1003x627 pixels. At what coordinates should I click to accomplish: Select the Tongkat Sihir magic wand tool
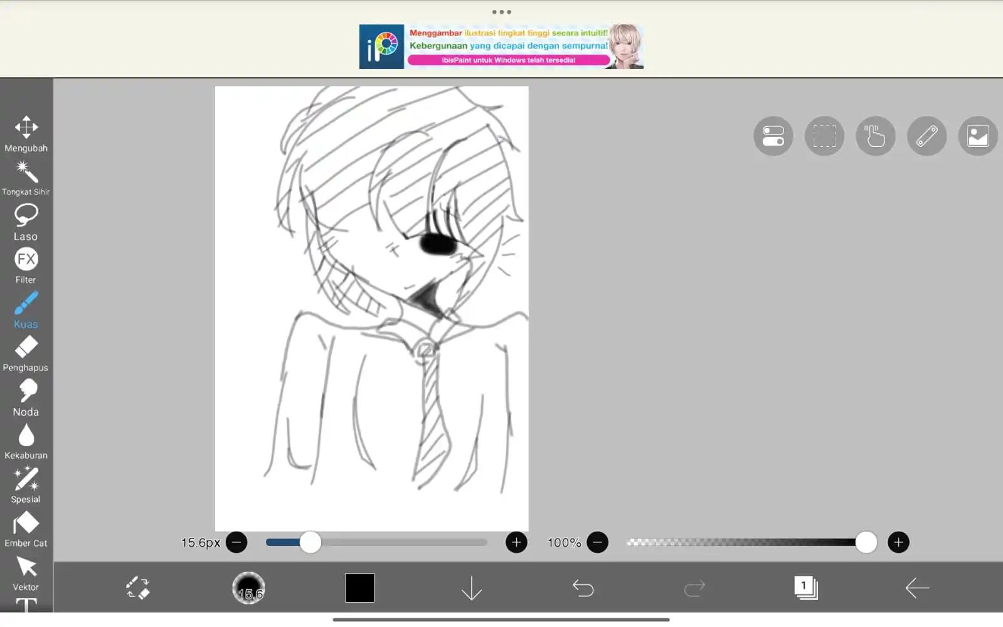[x=26, y=178]
